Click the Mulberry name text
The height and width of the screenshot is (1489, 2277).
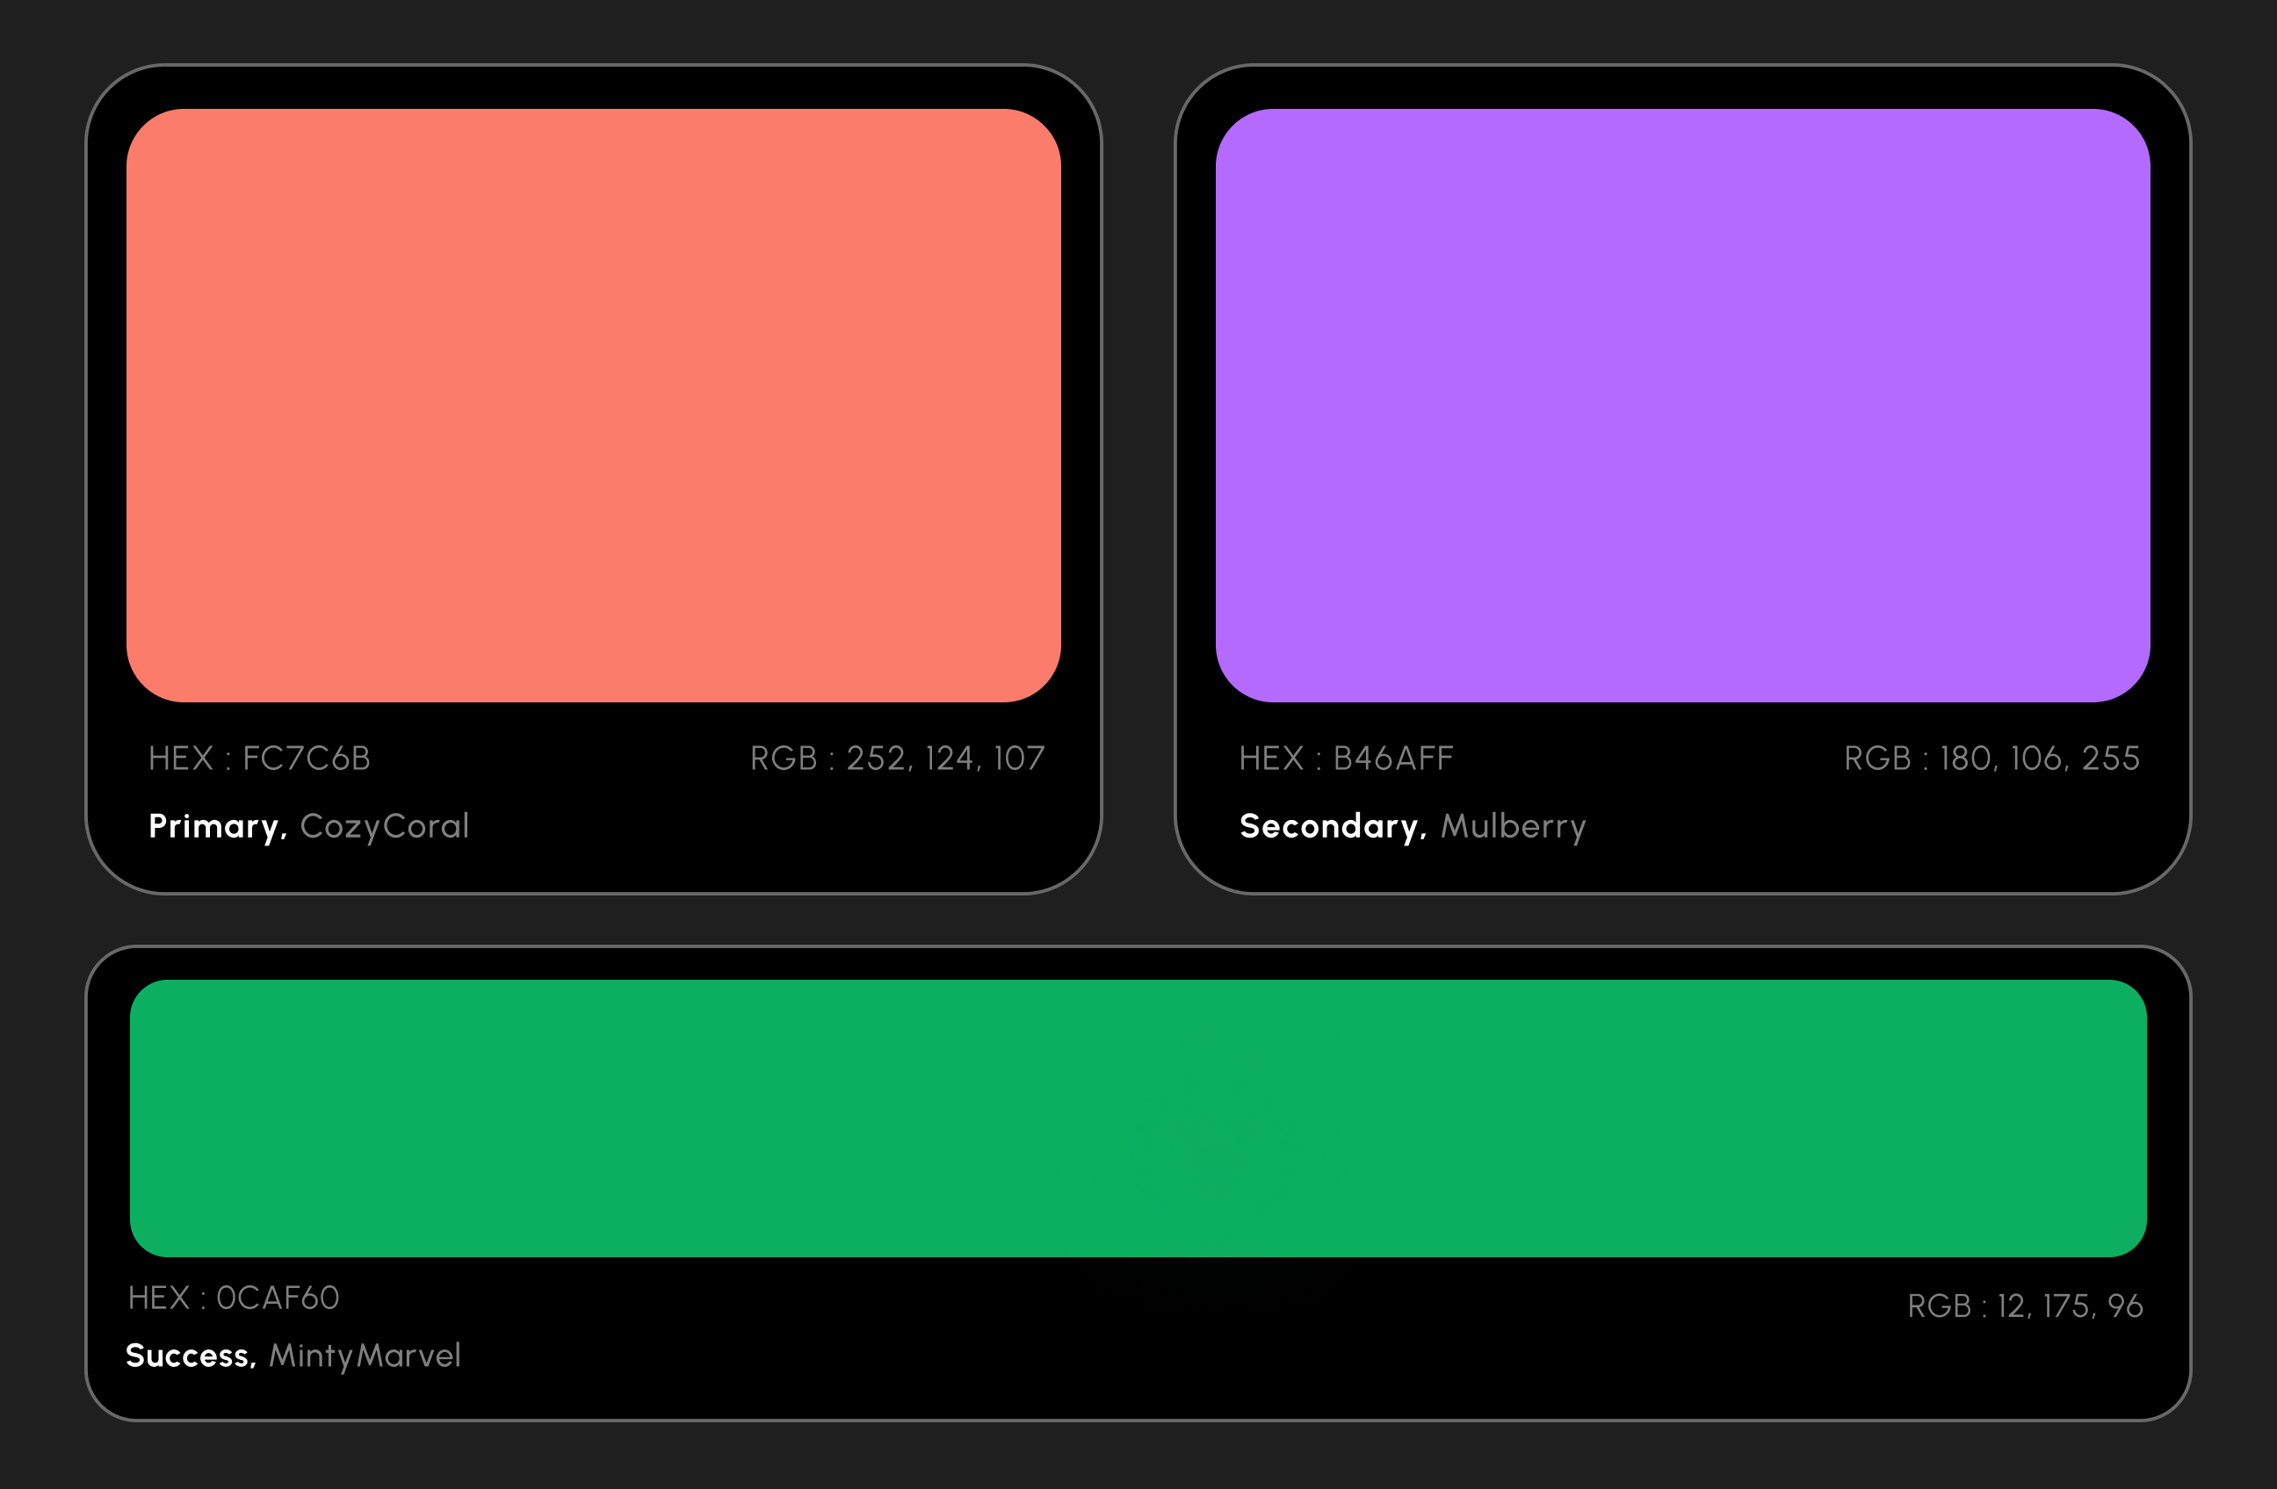coord(1514,826)
